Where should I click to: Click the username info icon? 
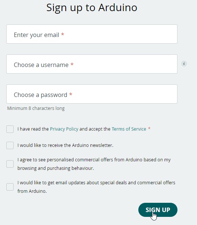184,64
